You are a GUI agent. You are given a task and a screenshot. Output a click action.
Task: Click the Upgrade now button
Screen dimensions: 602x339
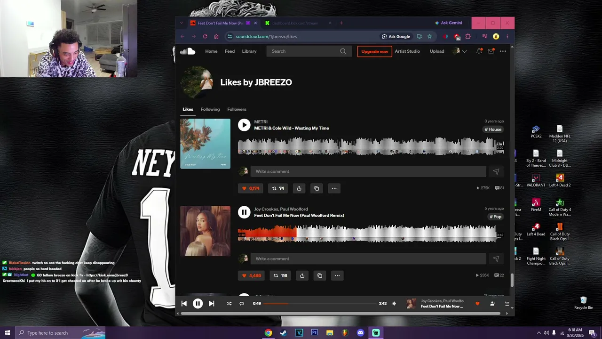(x=374, y=51)
